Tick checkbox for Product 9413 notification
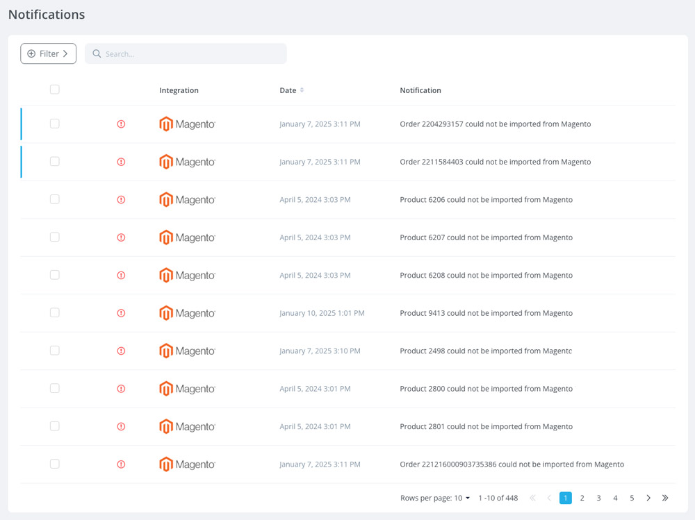 54,312
